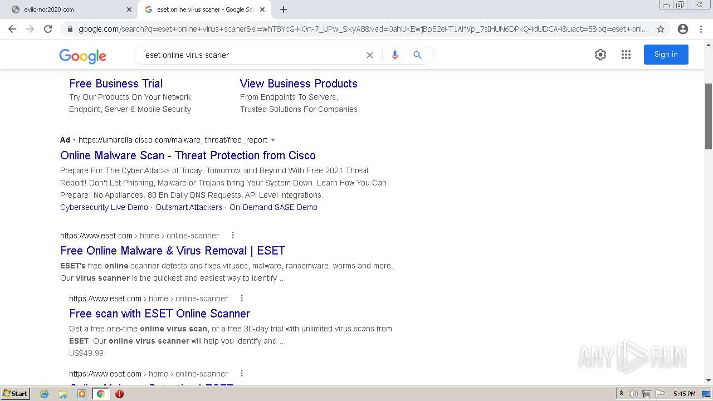
Task: Open the Action Center flag icon
Action: pos(660,394)
